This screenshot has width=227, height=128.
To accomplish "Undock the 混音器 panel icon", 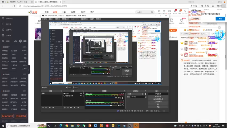I will tap(125, 91).
